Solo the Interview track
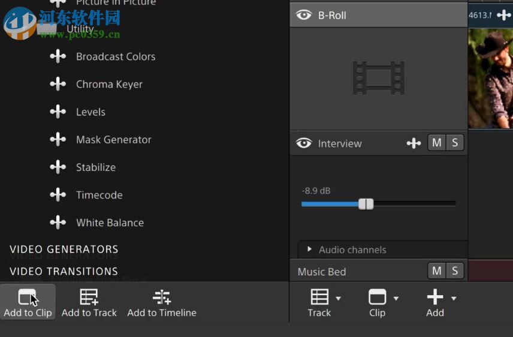This screenshot has width=513, height=337. coord(455,143)
